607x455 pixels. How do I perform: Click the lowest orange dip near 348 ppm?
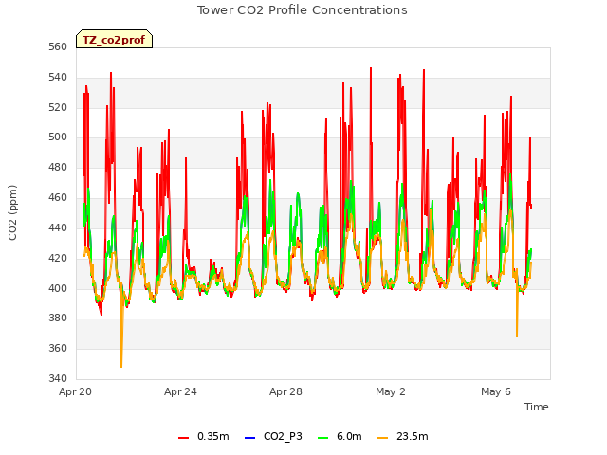[x=121, y=366]
